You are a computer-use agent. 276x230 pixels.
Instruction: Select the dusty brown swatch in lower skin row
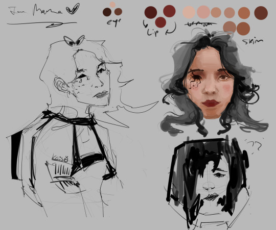pyautogui.click(x=229, y=28)
